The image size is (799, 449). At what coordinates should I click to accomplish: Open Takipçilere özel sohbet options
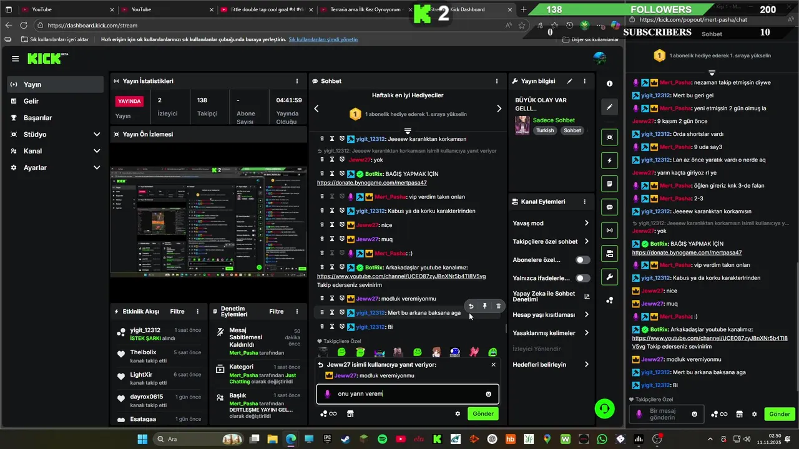(551, 241)
